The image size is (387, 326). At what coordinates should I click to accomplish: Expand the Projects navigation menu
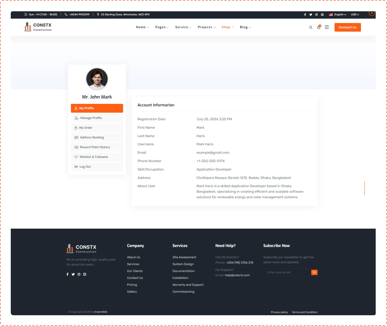pyautogui.click(x=206, y=27)
